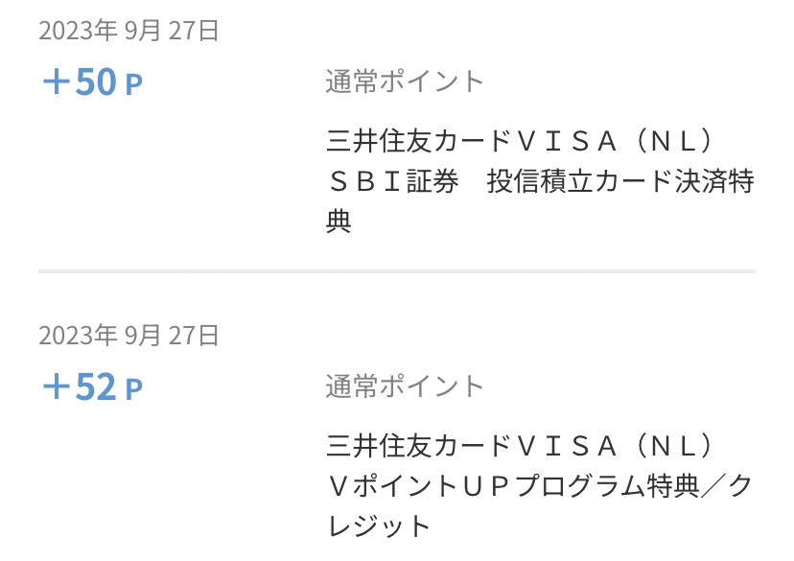Open the 三井住友カードVISA(NL) line above SBI証券
794x561 pixels.
click(x=521, y=142)
